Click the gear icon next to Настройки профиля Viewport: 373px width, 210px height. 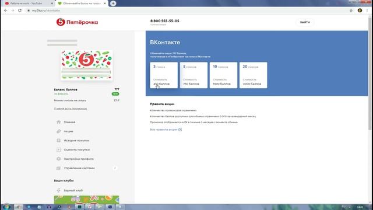[58, 159]
